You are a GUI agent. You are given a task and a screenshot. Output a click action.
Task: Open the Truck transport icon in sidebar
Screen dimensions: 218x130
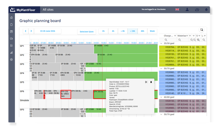11,39
